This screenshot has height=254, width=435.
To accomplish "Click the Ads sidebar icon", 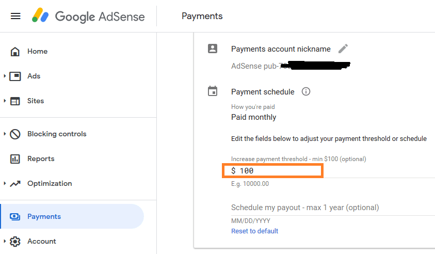I will [15, 76].
